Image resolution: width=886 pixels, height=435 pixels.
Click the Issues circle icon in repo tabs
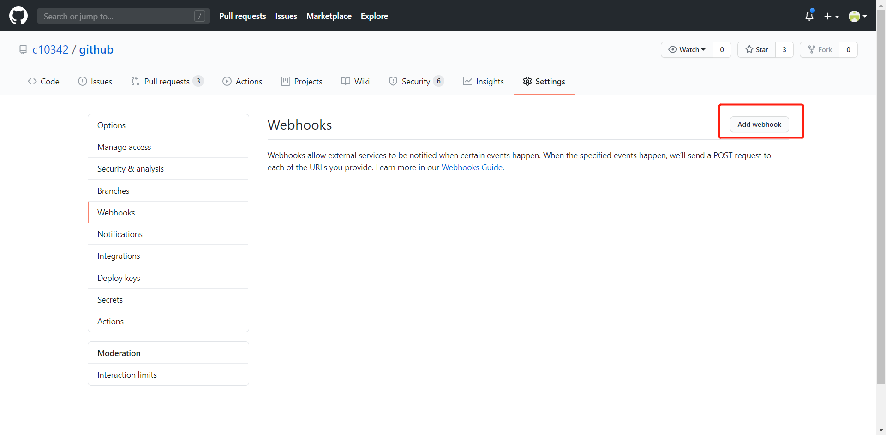coord(83,81)
